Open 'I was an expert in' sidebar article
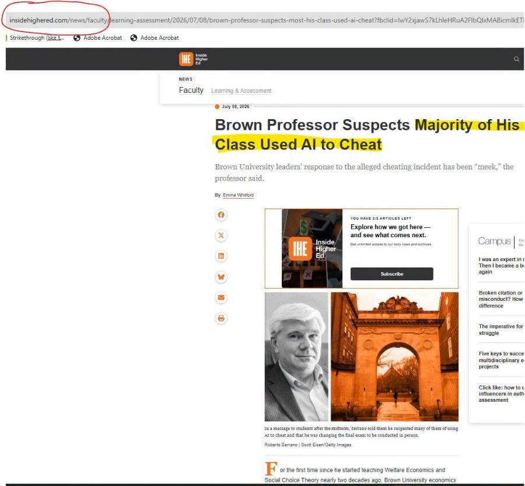 click(501, 265)
